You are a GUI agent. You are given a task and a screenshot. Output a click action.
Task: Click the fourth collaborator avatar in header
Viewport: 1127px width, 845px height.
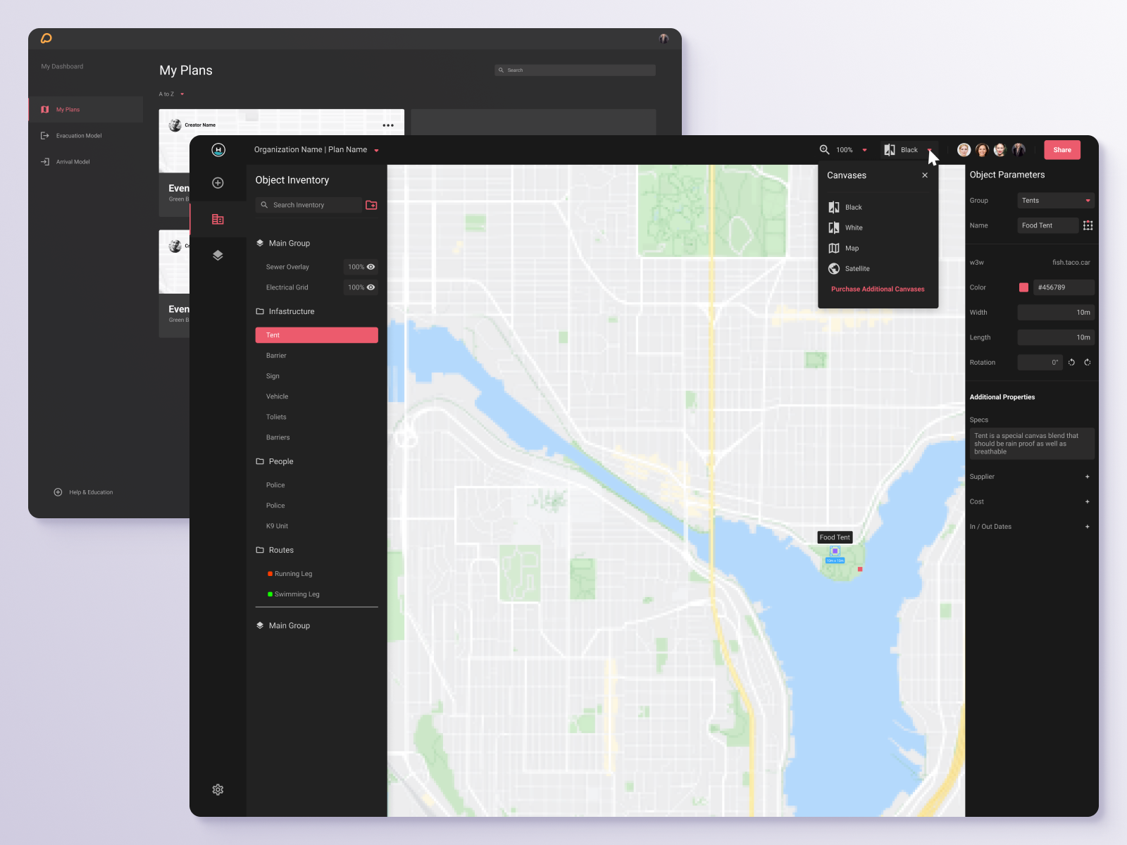click(1019, 149)
